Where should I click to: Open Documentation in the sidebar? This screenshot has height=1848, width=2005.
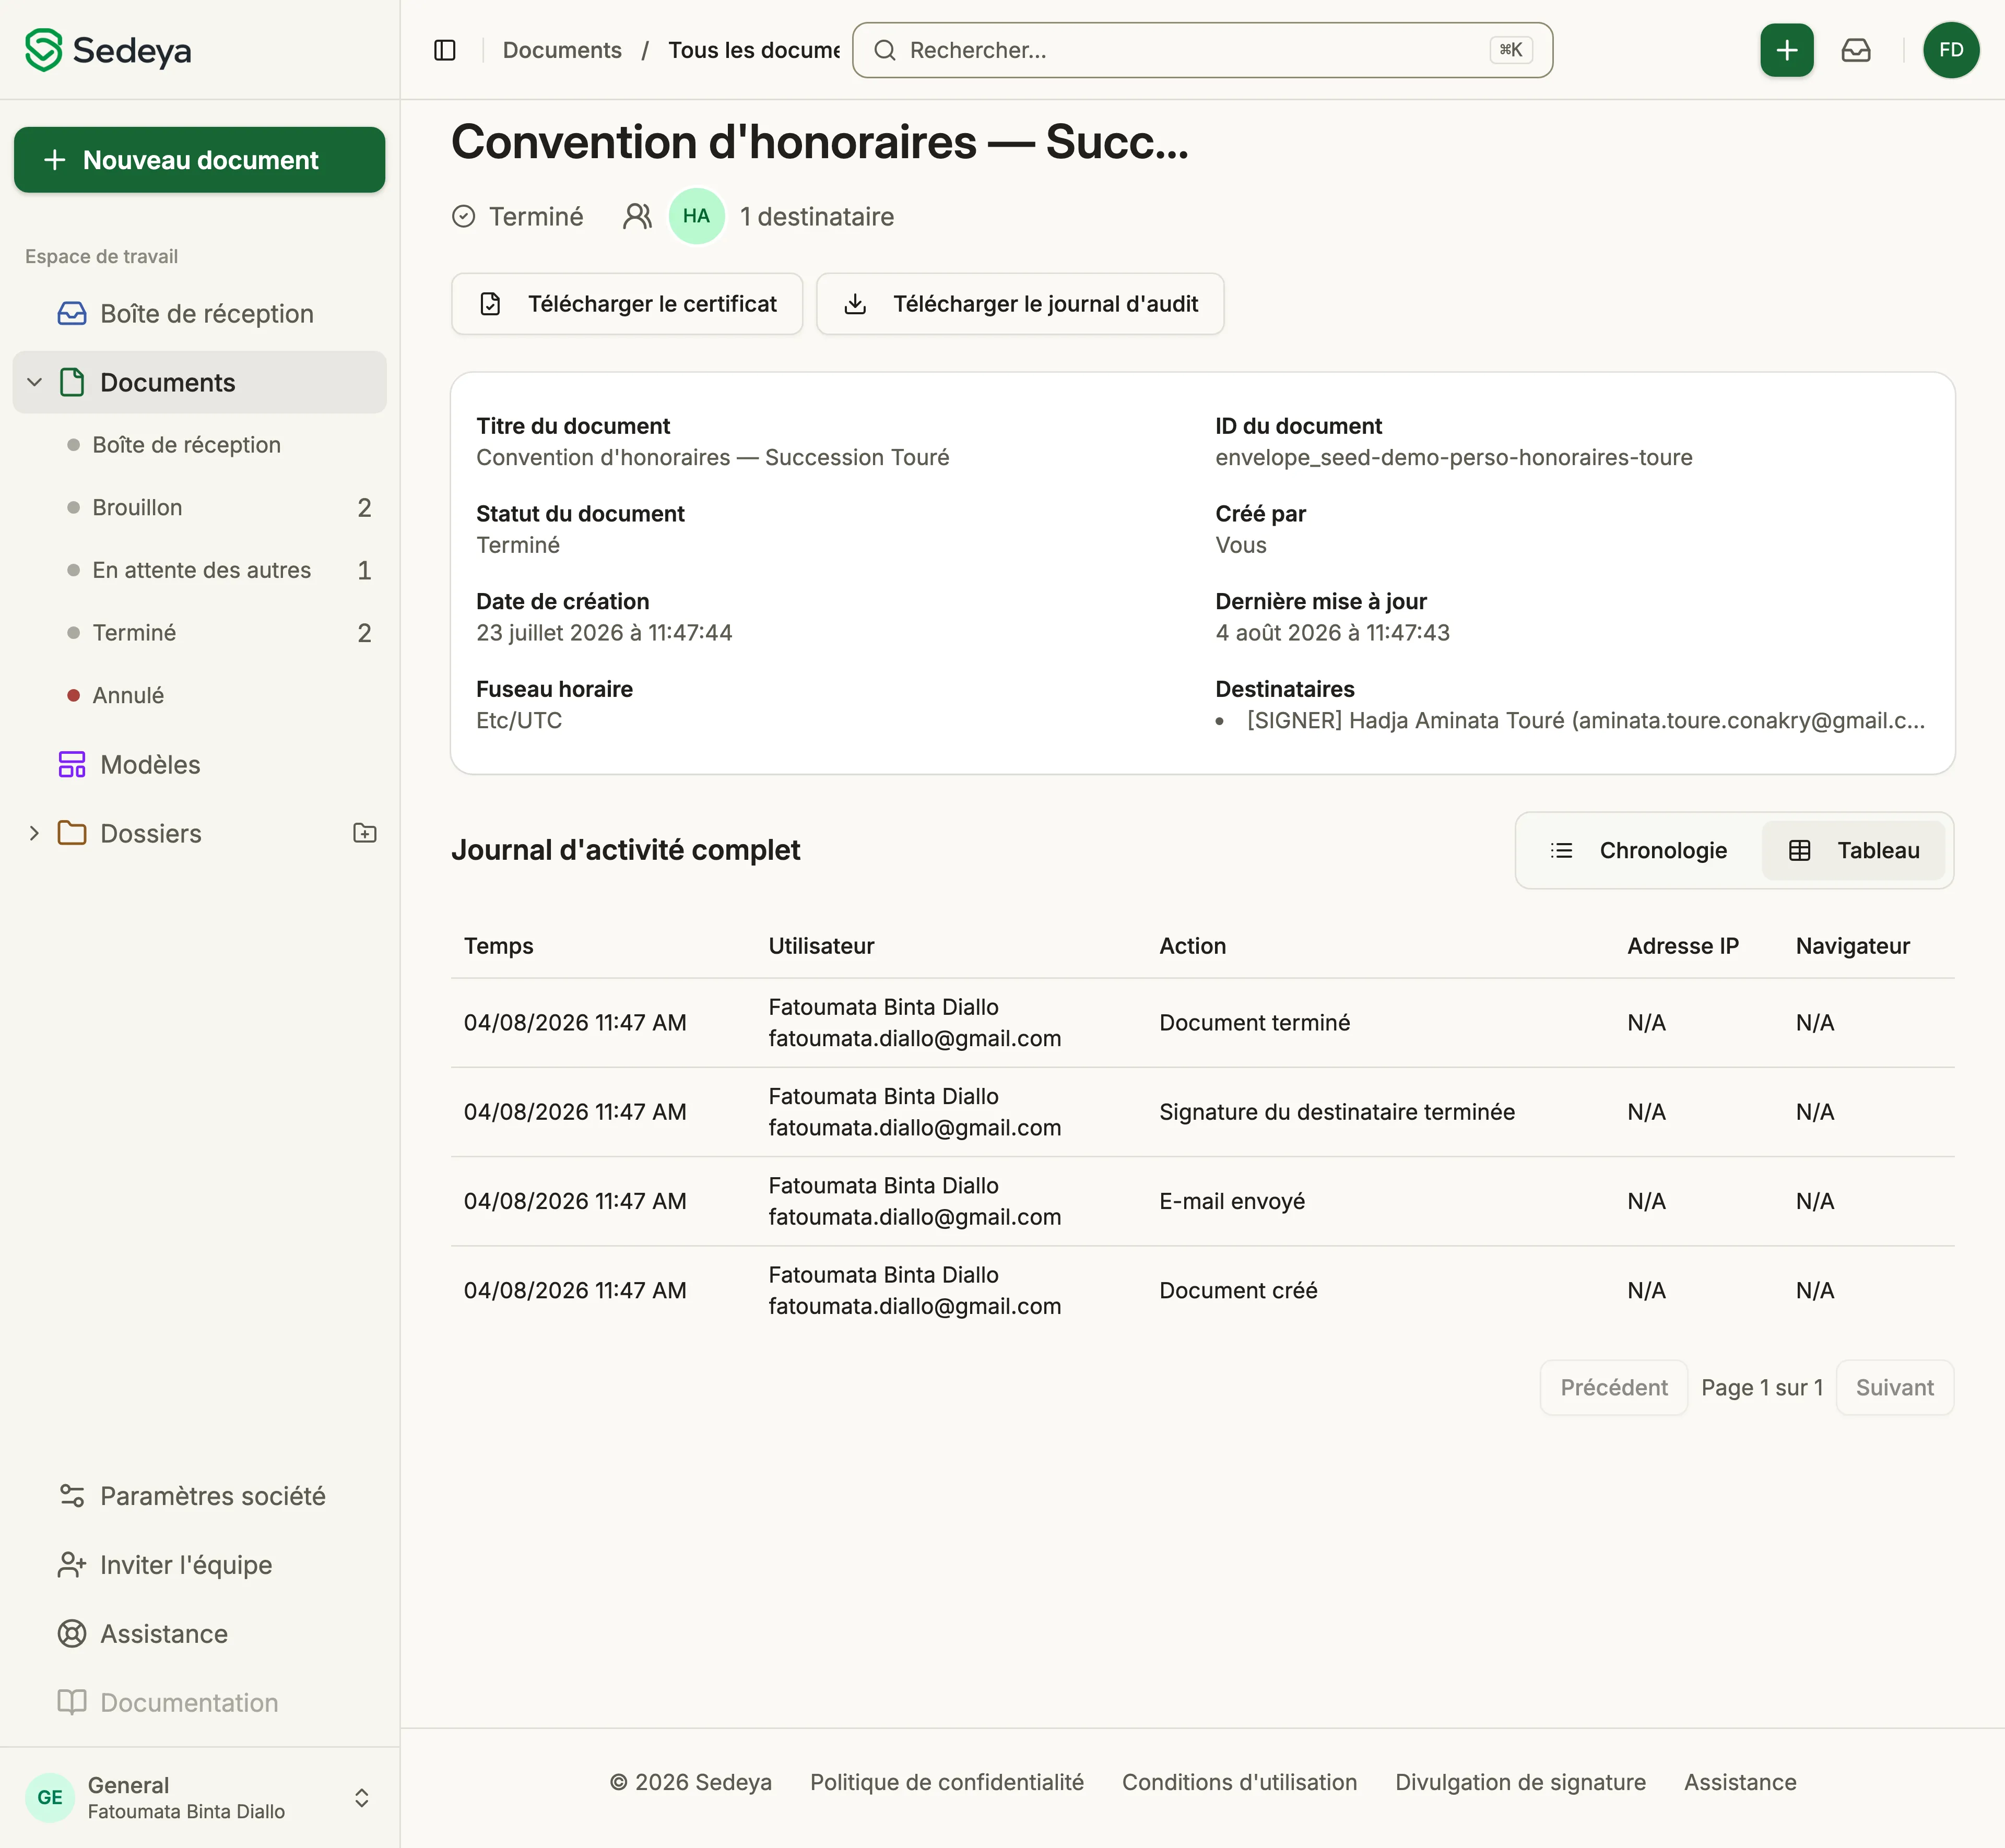coord(189,1703)
